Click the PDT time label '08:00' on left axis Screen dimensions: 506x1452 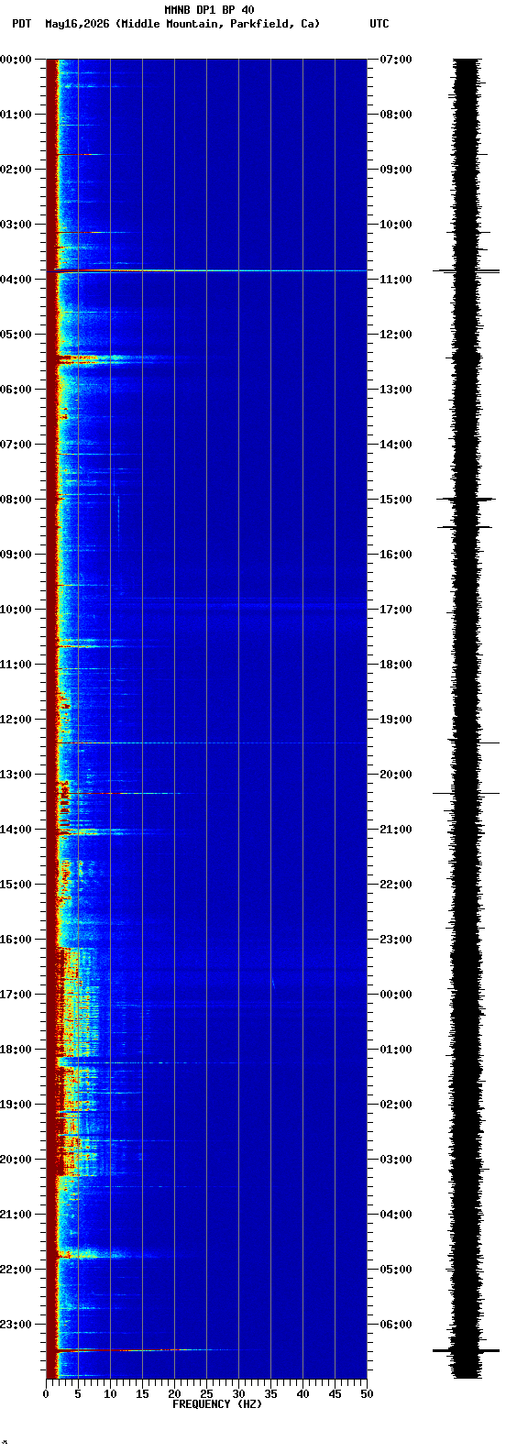16,500
